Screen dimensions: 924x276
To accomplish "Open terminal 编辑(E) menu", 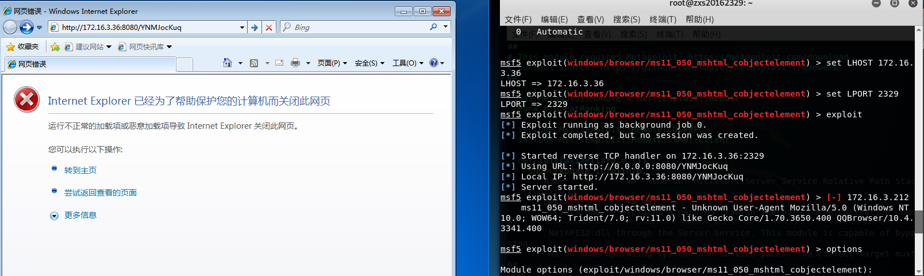I will 555,20.
